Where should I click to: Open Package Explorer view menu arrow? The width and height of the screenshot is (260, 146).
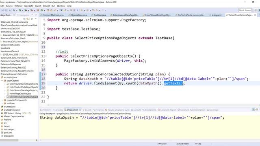tap(35, 19)
